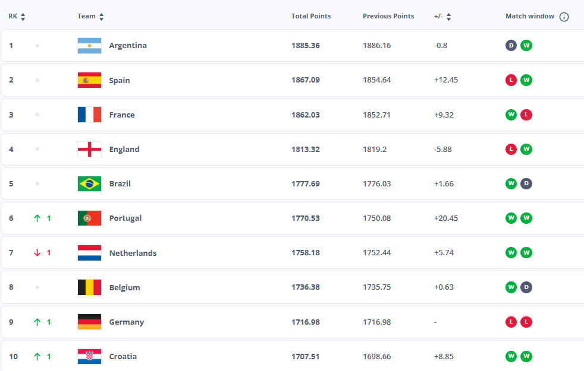Open the England team link
Screen dimensions: 584x371
coord(124,149)
